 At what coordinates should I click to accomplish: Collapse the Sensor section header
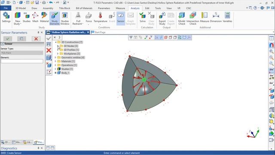coord(3,44)
